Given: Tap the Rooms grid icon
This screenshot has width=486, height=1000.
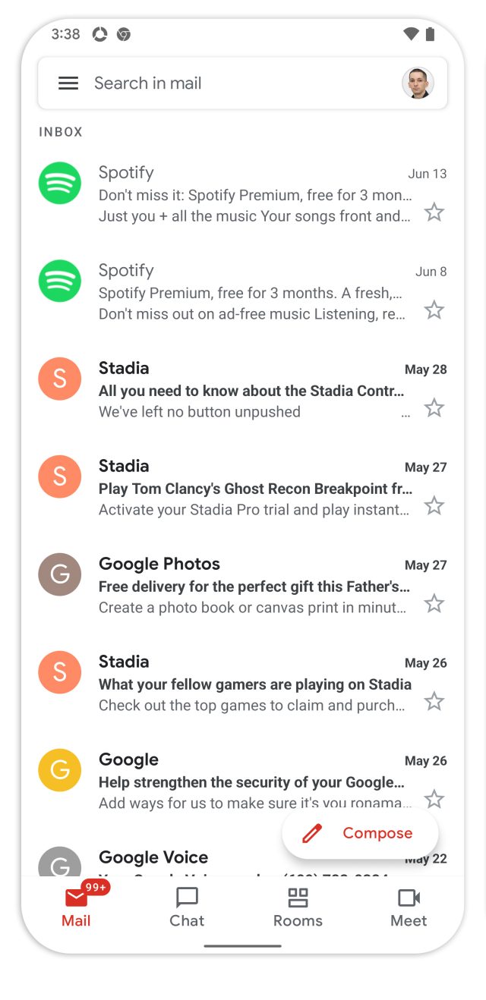Looking at the screenshot, I should pos(298,898).
